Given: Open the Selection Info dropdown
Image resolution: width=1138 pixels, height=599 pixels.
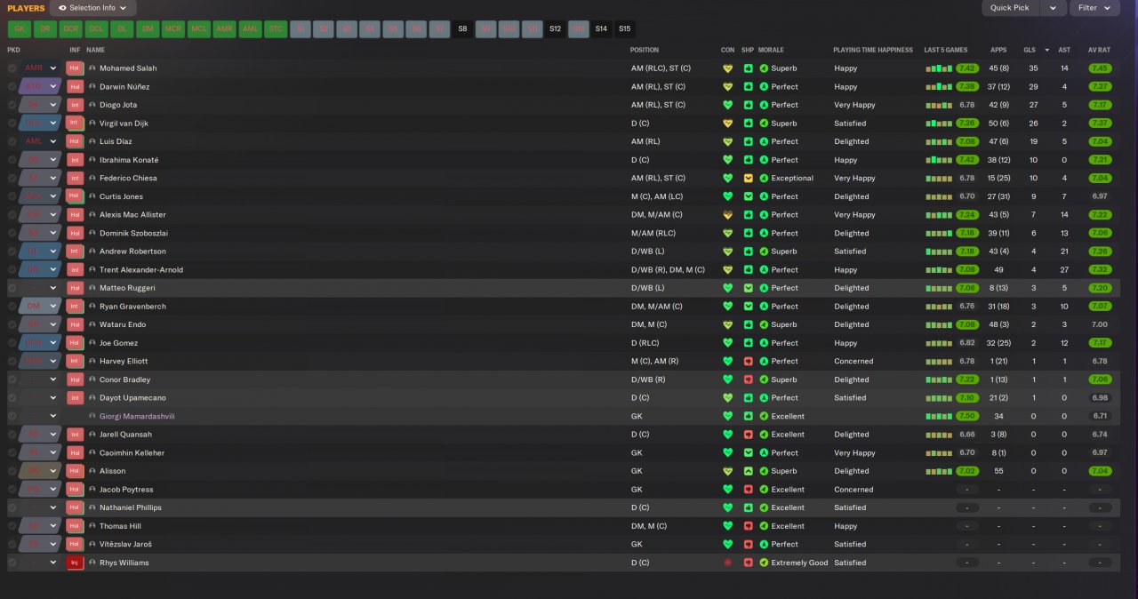Looking at the screenshot, I should 93,8.
